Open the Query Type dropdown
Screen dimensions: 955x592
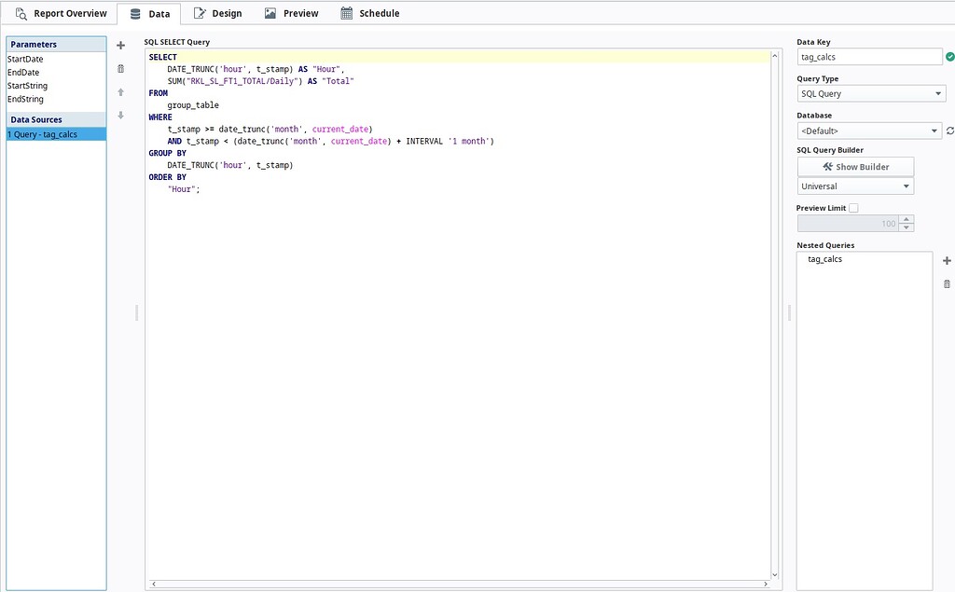click(x=870, y=93)
